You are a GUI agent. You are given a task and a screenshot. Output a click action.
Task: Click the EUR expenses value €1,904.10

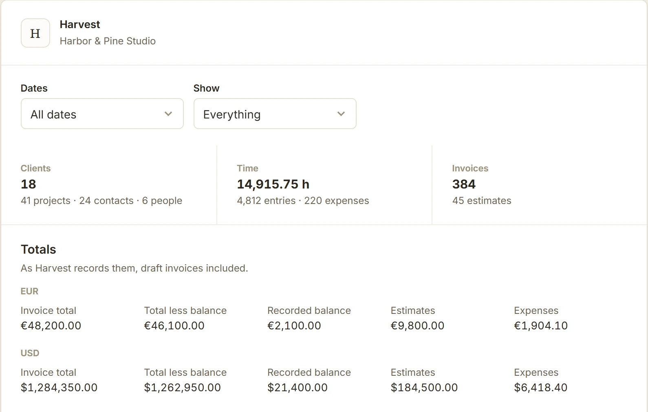tap(541, 326)
